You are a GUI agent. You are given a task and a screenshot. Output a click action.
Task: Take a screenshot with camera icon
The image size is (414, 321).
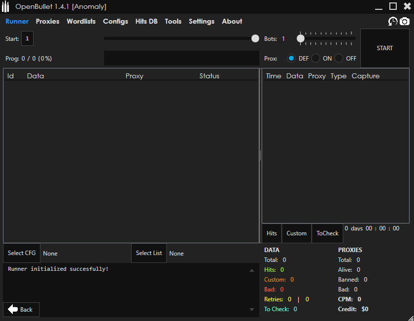coord(404,21)
